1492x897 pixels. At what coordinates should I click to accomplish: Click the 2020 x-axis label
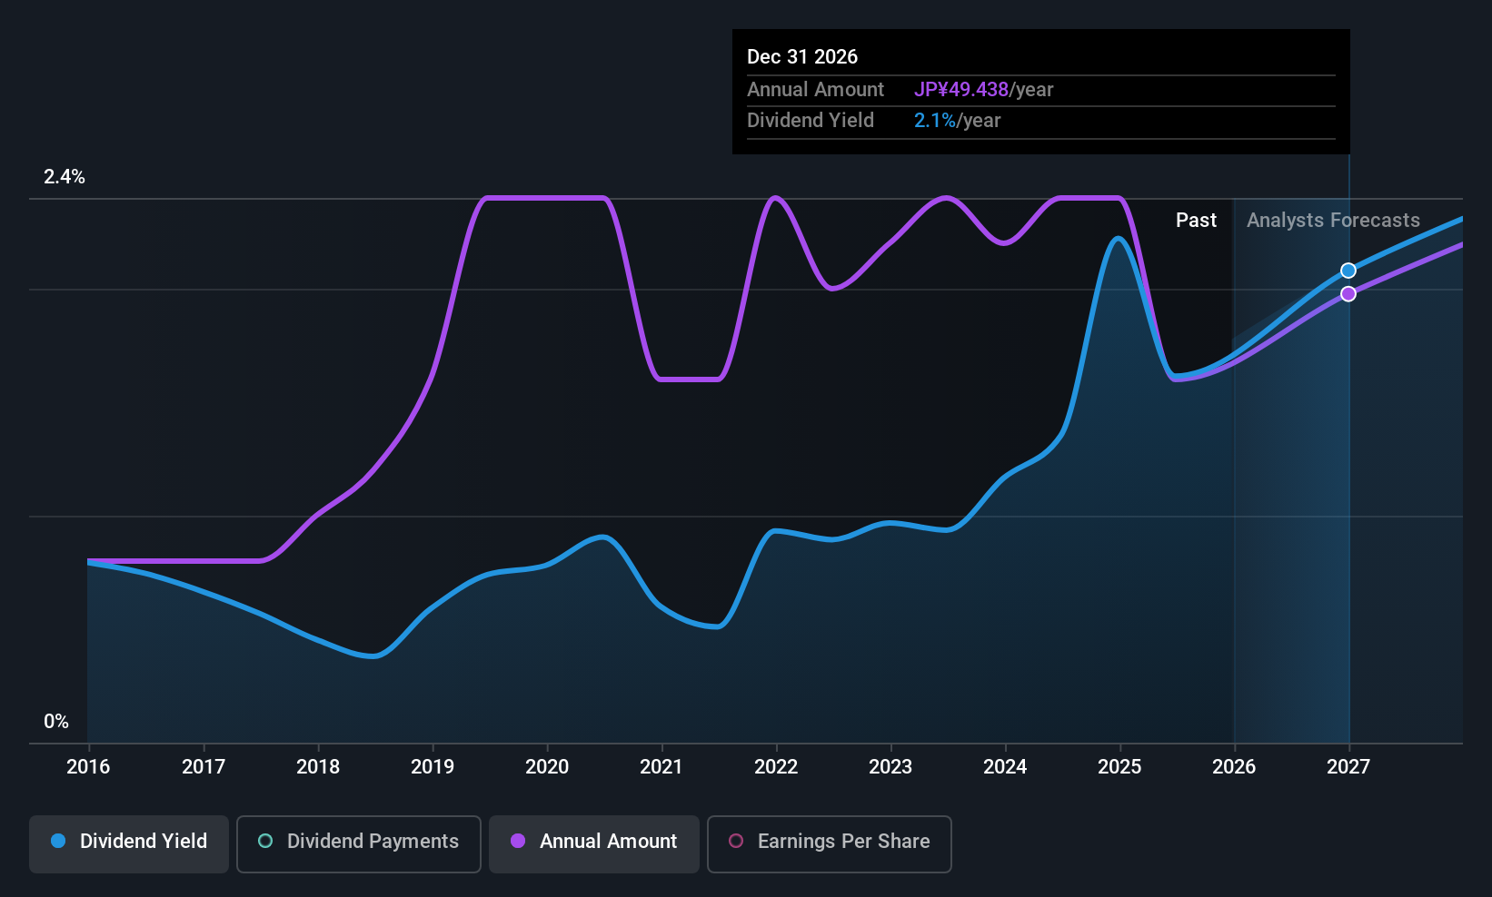547,767
